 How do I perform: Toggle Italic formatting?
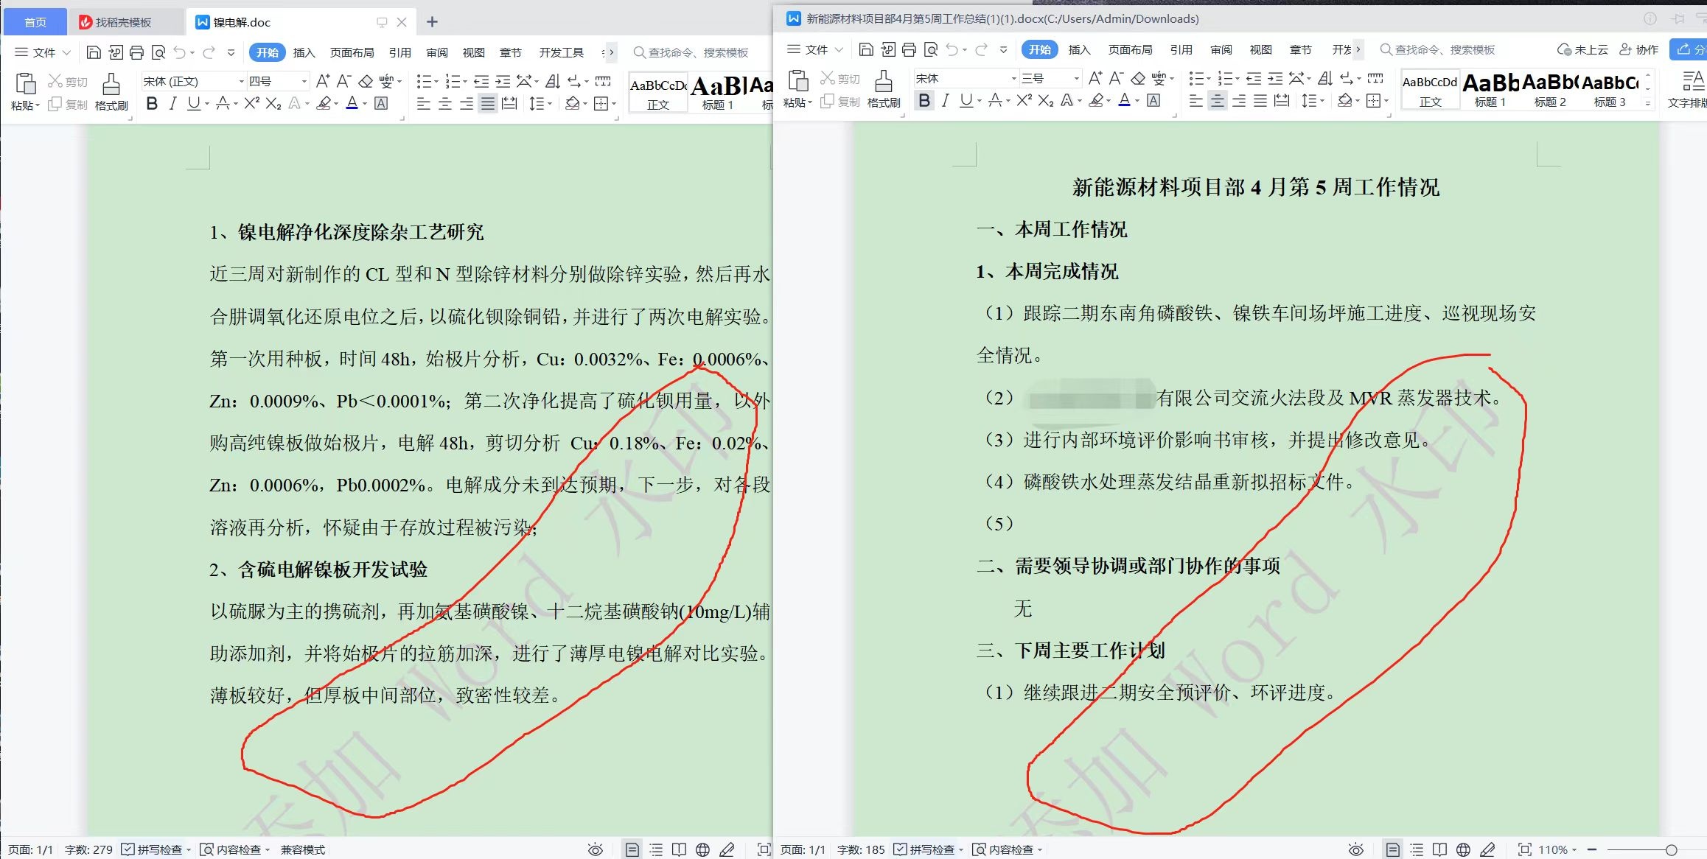click(x=946, y=102)
